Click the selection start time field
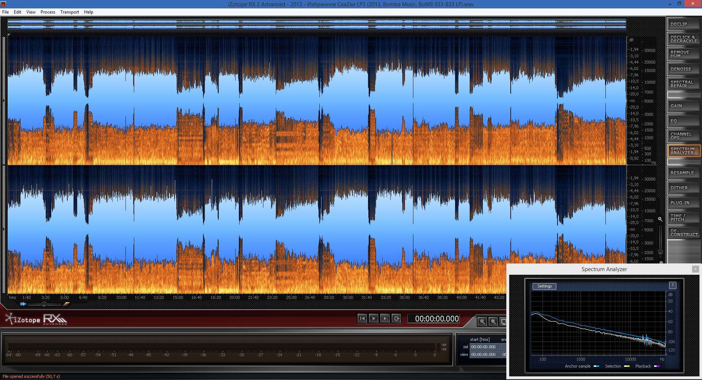This screenshot has height=380, width=702. [485, 347]
